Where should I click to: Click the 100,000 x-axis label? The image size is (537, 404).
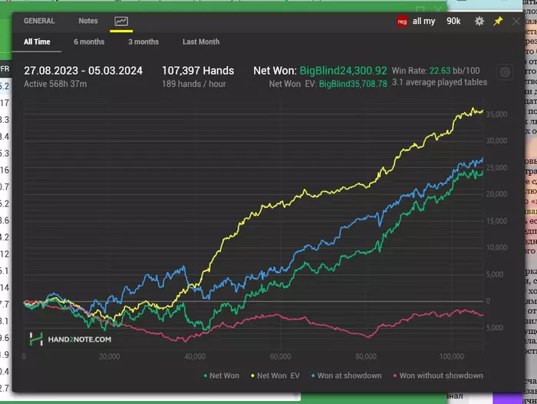(x=452, y=356)
